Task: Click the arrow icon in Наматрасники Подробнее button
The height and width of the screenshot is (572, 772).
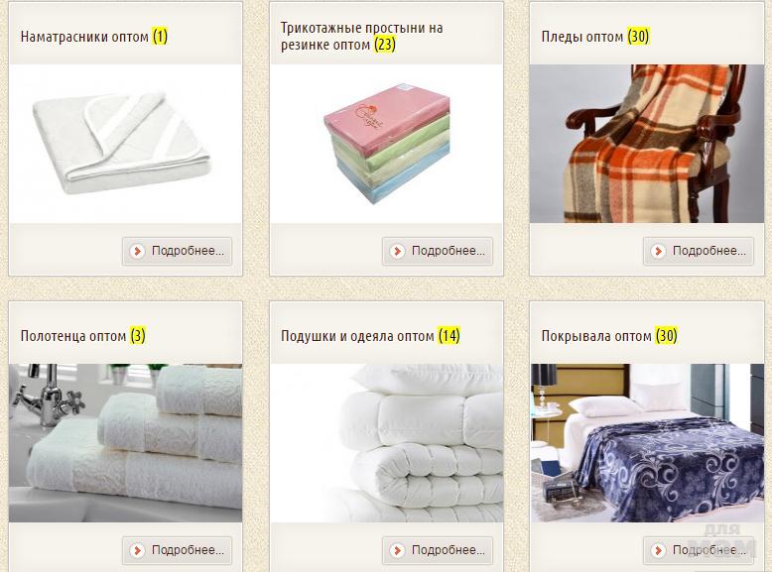Action: [137, 252]
